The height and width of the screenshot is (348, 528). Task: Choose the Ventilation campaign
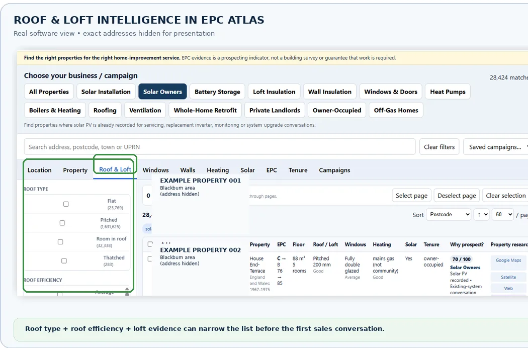pos(145,110)
